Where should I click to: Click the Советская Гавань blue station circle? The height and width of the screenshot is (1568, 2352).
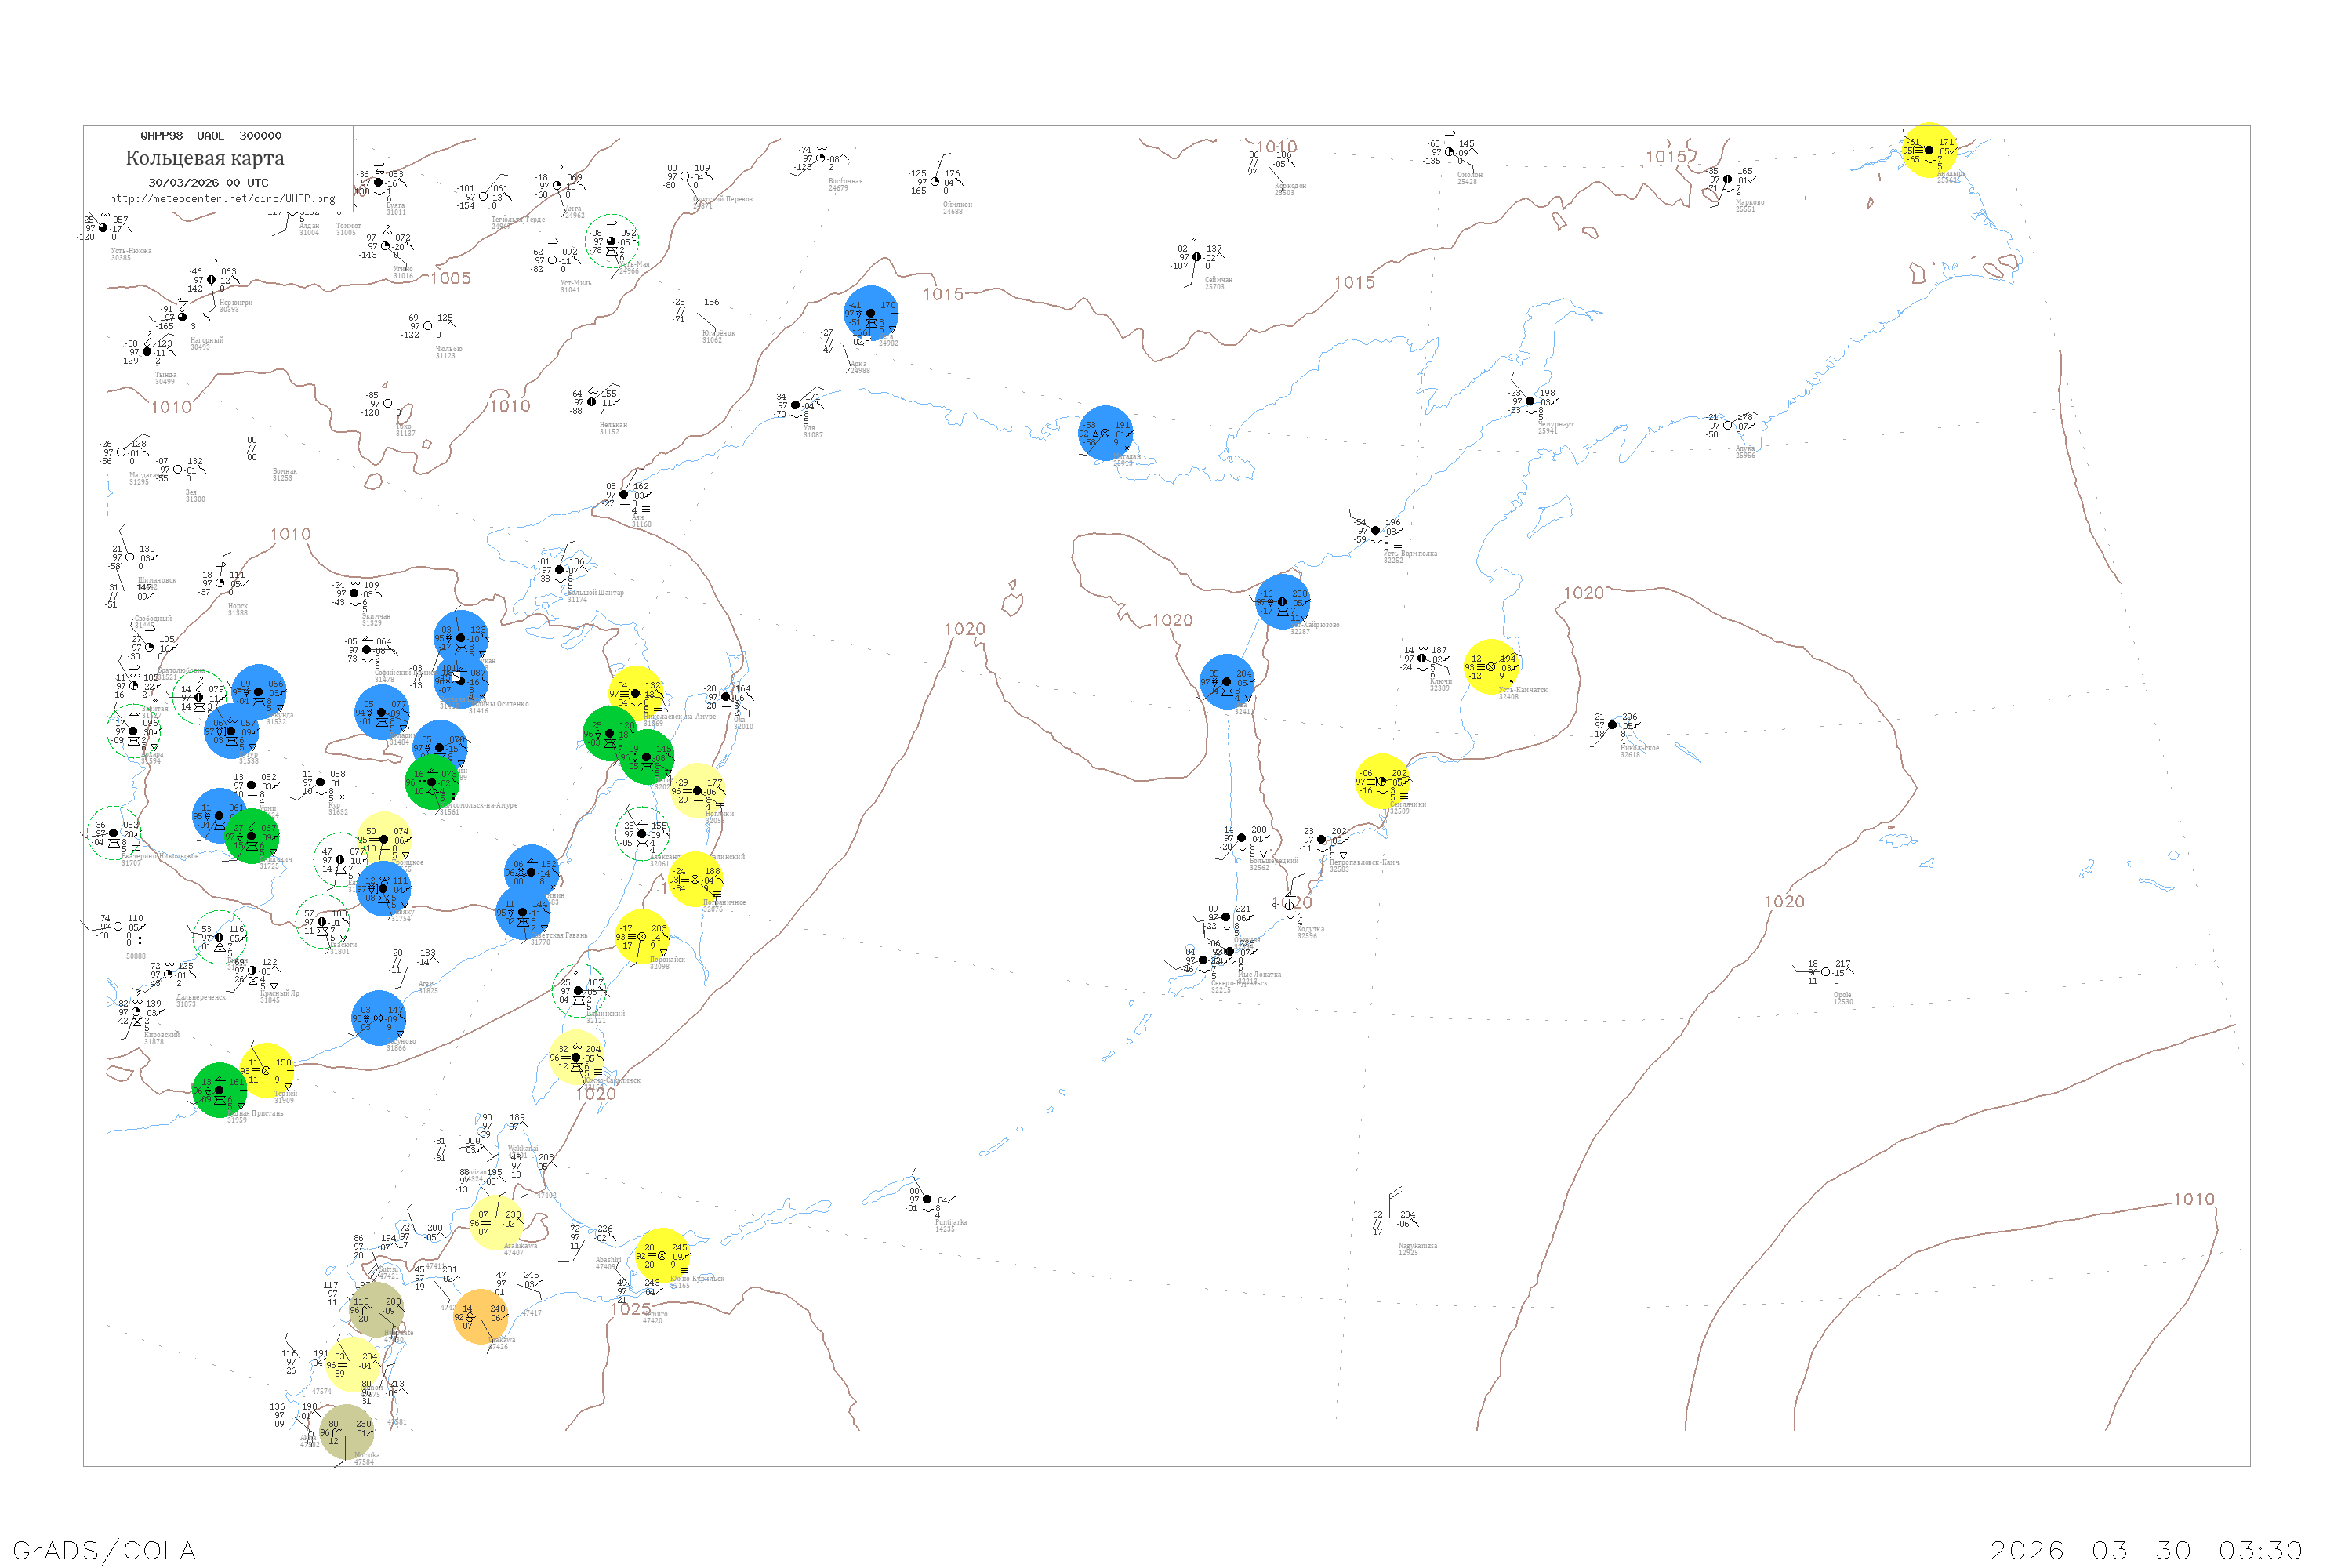tap(523, 912)
